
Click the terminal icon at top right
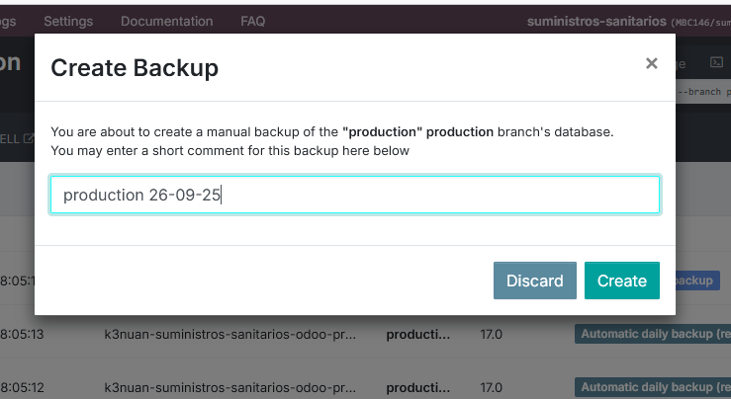(717, 62)
